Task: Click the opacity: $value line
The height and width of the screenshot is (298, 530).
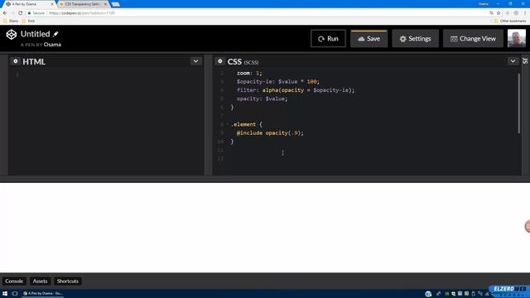Action: tap(262, 99)
